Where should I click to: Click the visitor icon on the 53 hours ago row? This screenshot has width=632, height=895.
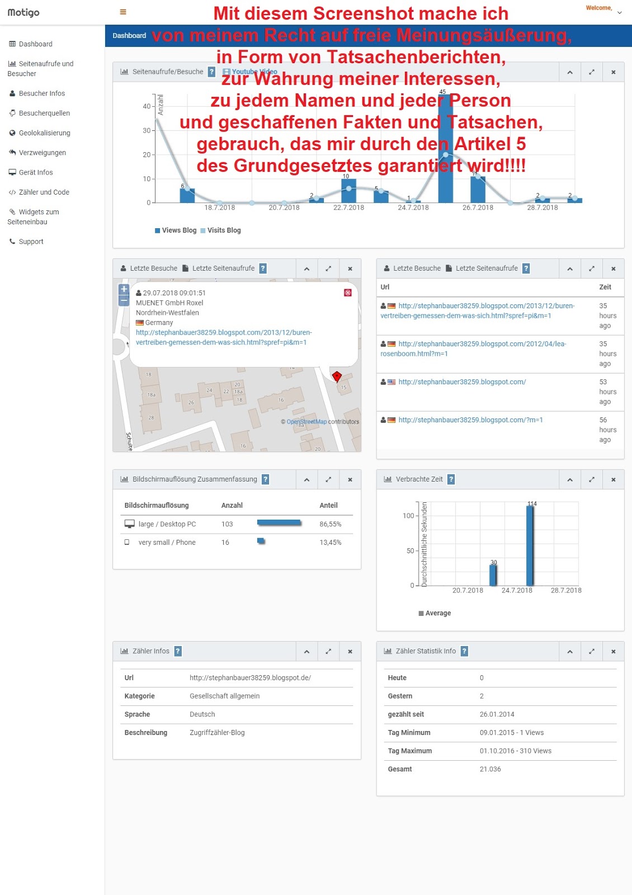(x=384, y=382)
